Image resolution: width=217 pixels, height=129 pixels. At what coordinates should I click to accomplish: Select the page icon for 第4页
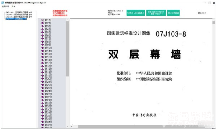tap(43, 29)
